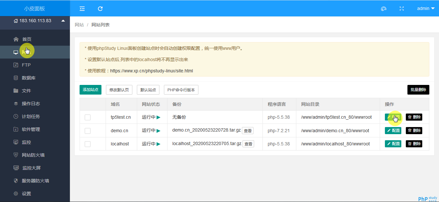Click the clock icon beside 计划任务
The height and width of the screenshot is (202, 439).
(x=16, y=116)
